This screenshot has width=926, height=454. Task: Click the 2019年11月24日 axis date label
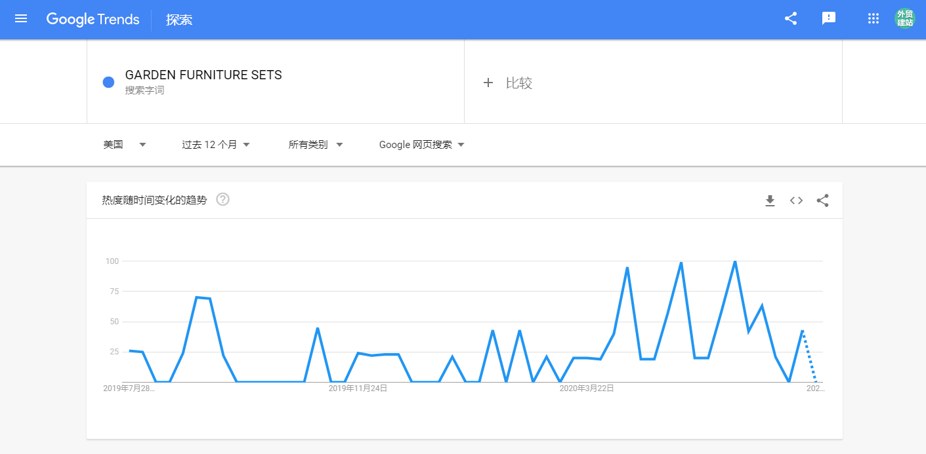point(358,388)
